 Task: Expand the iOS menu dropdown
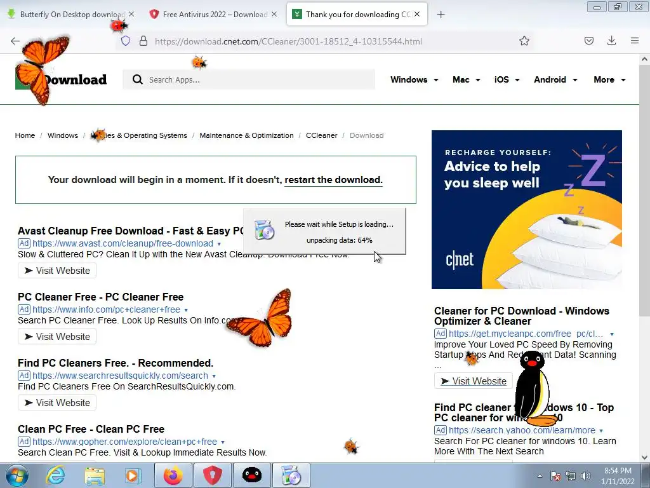(507, 79)
